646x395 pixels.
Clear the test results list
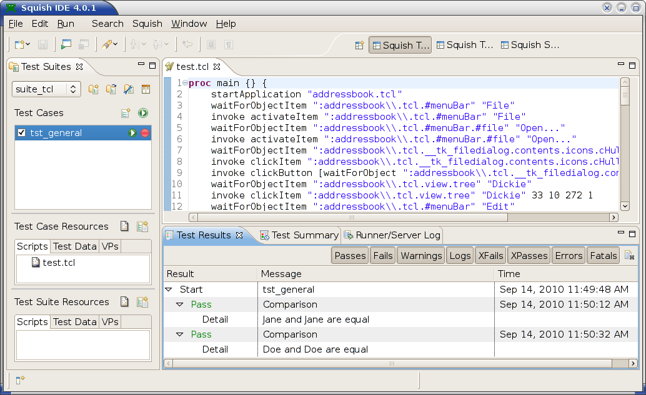click(630, 255)
